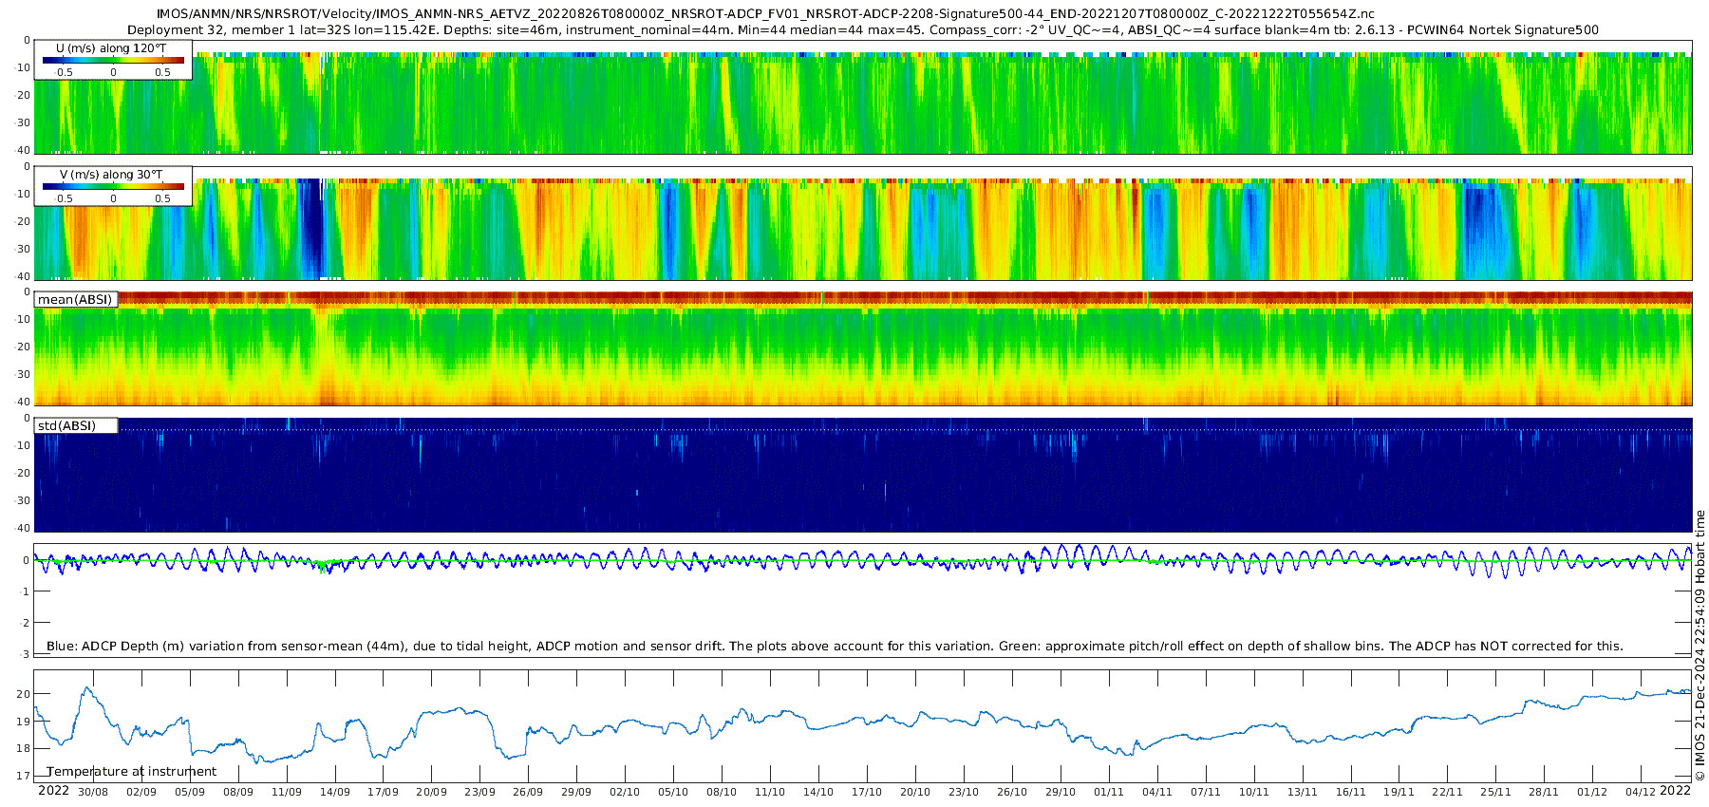1709x807 pixels.
Task: Click the 30/08 date tick label
Action: click(93, 792)
